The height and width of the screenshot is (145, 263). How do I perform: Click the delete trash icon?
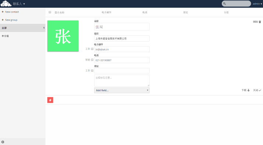(260, 22)
